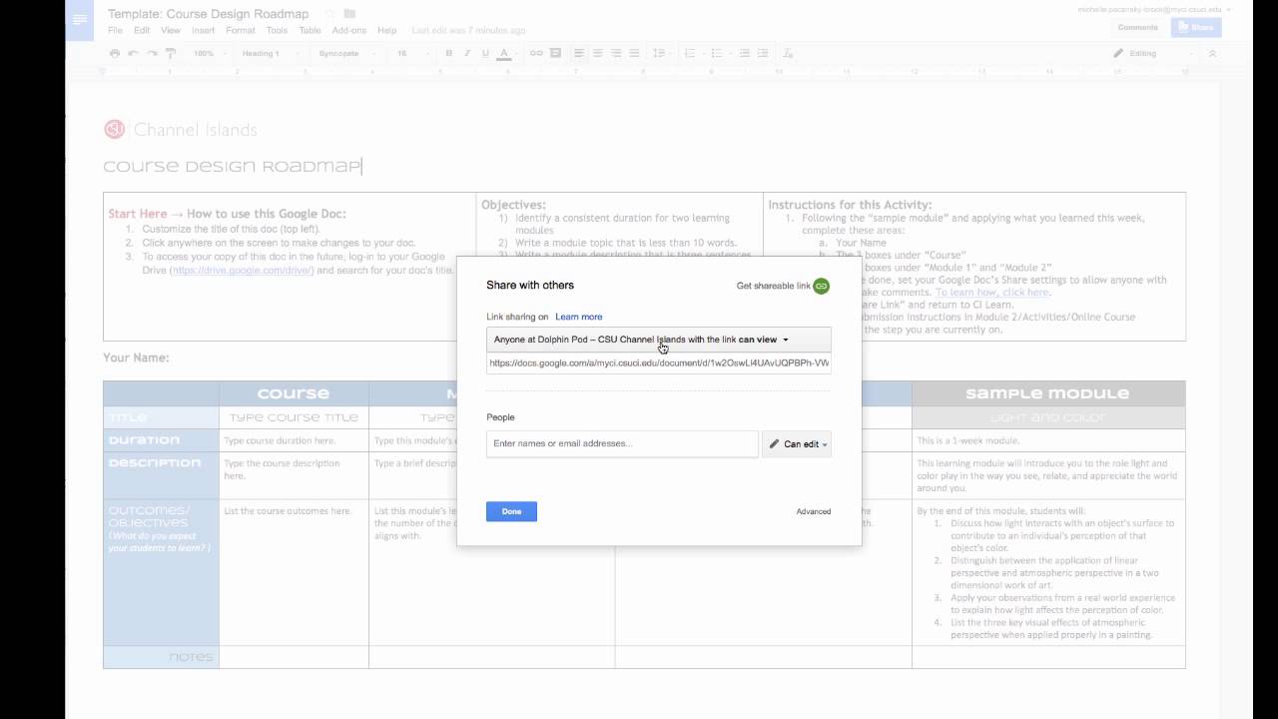Click the move to folder icon

click(349, 14)
